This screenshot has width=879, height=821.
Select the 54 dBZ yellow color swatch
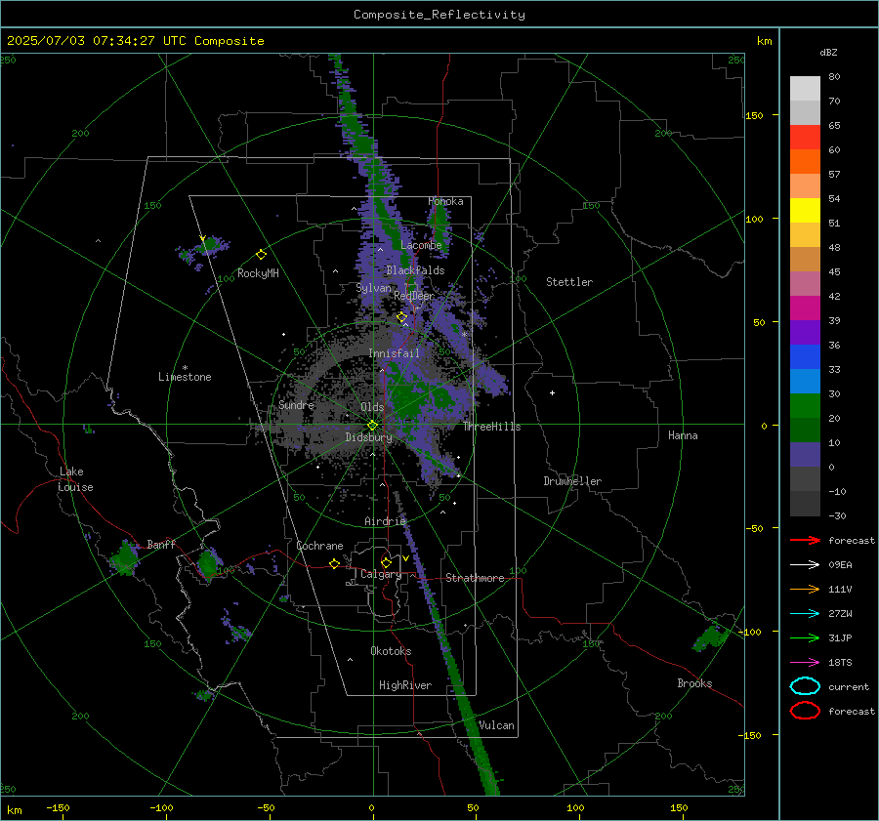(805, 210)
